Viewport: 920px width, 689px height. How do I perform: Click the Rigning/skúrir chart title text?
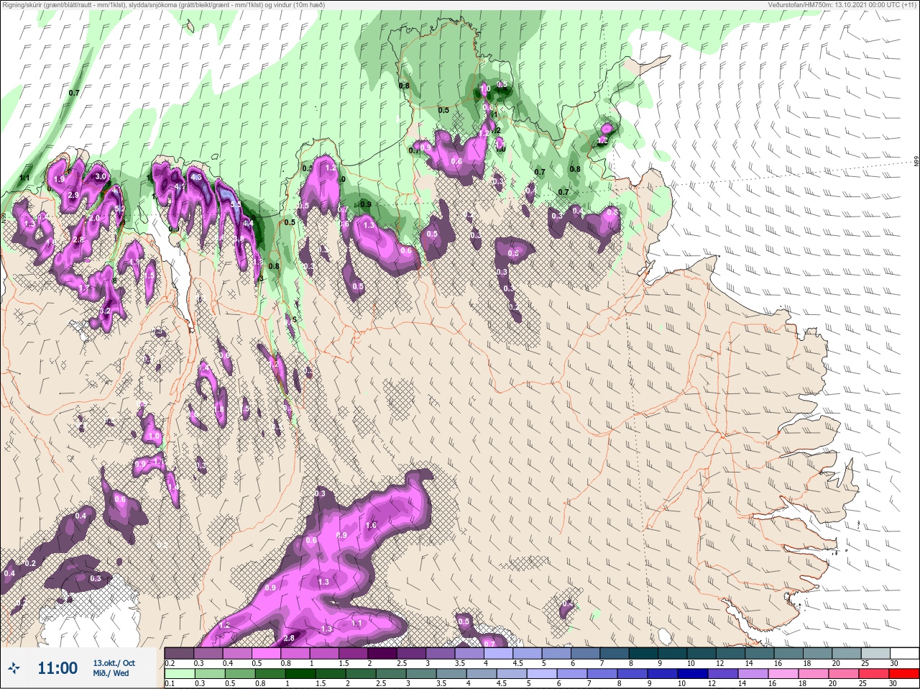164,5
